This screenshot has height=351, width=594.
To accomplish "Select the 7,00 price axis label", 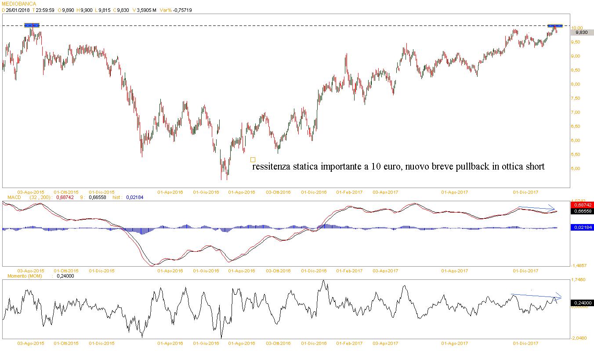I will click(576, 112).
